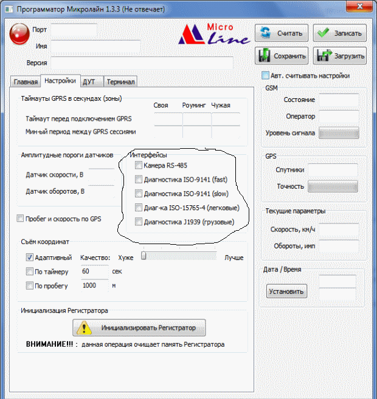Click the Качество slider handle
377x399 pixels.
(144, 256)
